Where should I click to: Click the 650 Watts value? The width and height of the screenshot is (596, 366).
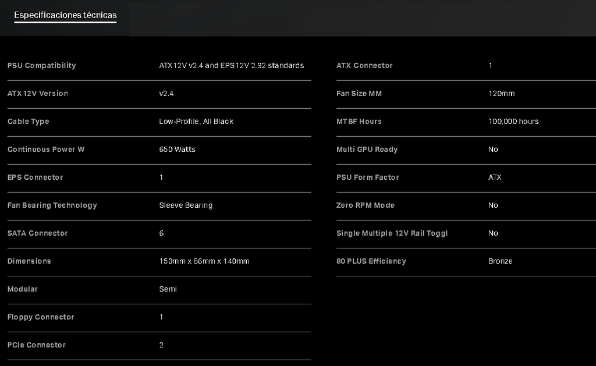[x=177, y=150]
